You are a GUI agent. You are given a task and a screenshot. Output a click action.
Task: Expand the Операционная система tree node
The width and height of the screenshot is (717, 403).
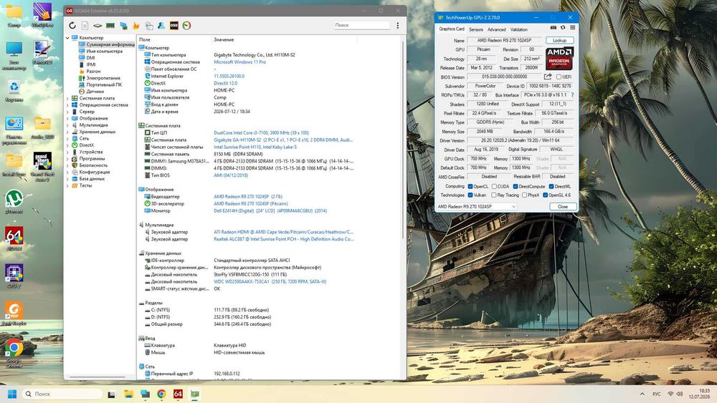click(67, 105)
